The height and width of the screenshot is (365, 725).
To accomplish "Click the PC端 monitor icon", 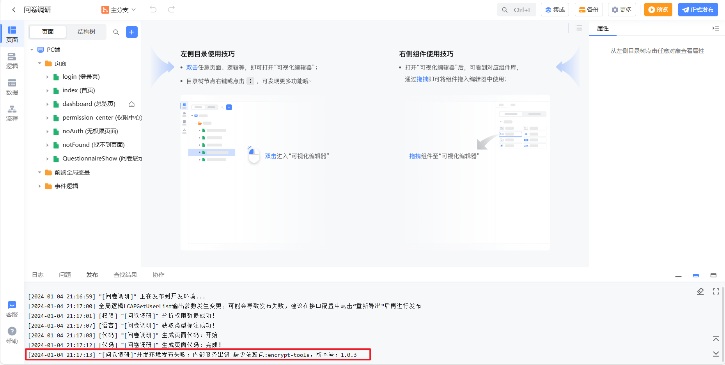I will 41,50.
